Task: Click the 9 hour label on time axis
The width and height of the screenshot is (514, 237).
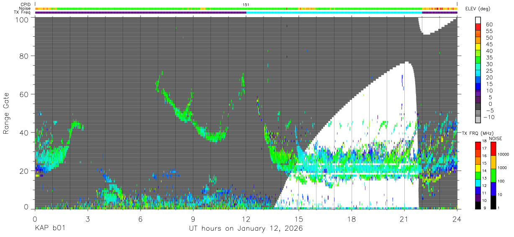Action: click(193, 219)
